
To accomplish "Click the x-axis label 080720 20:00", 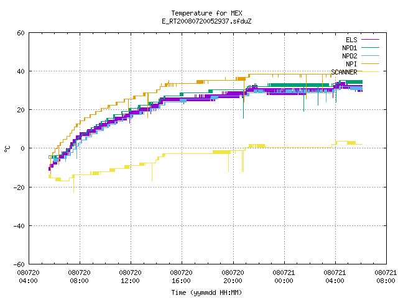I will [233, 277].
